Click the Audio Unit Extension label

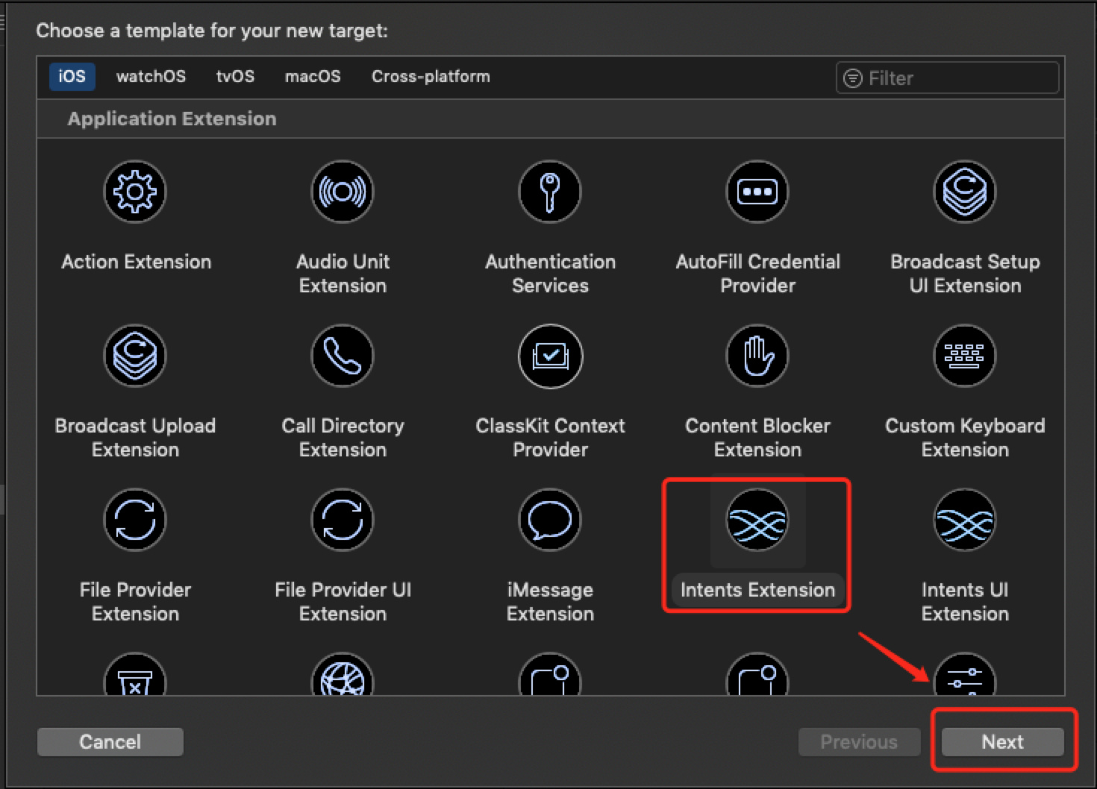(343, 274)
